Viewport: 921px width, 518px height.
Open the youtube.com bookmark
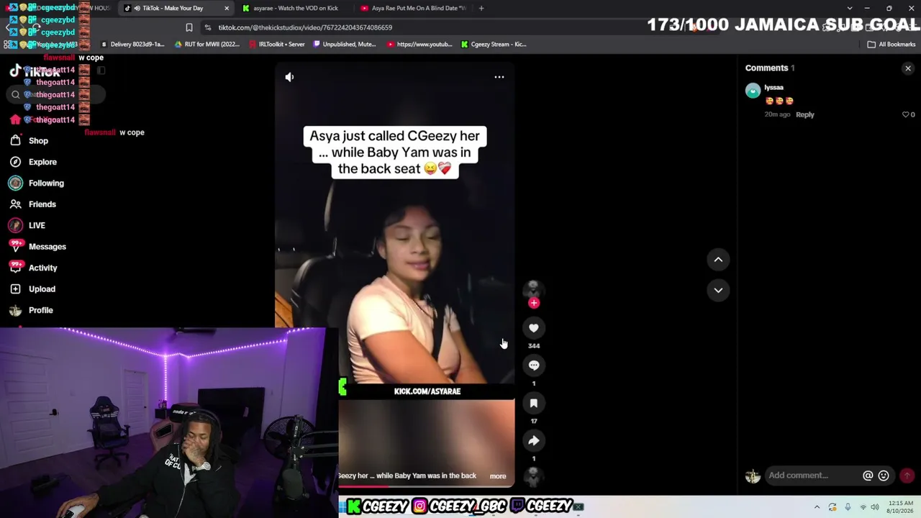(419, 44)
